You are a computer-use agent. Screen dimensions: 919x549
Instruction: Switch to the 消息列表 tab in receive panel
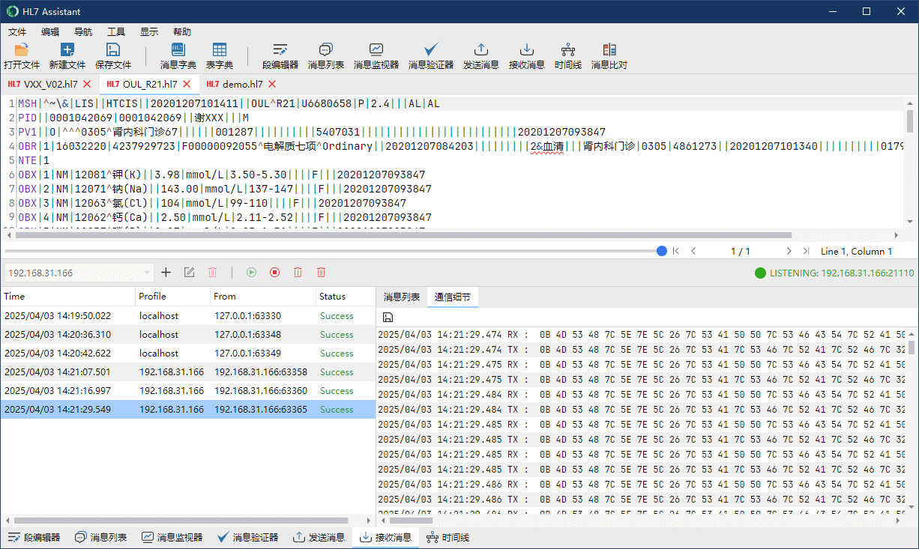(401, 297)
